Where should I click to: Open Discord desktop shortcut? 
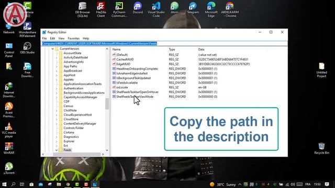[x=138, y=8]
